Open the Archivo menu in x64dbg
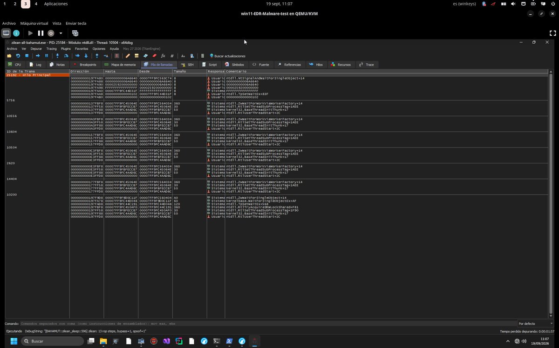The height and width of the screenshot is (348, 559). pyautogui.click(x=12, y=48)
